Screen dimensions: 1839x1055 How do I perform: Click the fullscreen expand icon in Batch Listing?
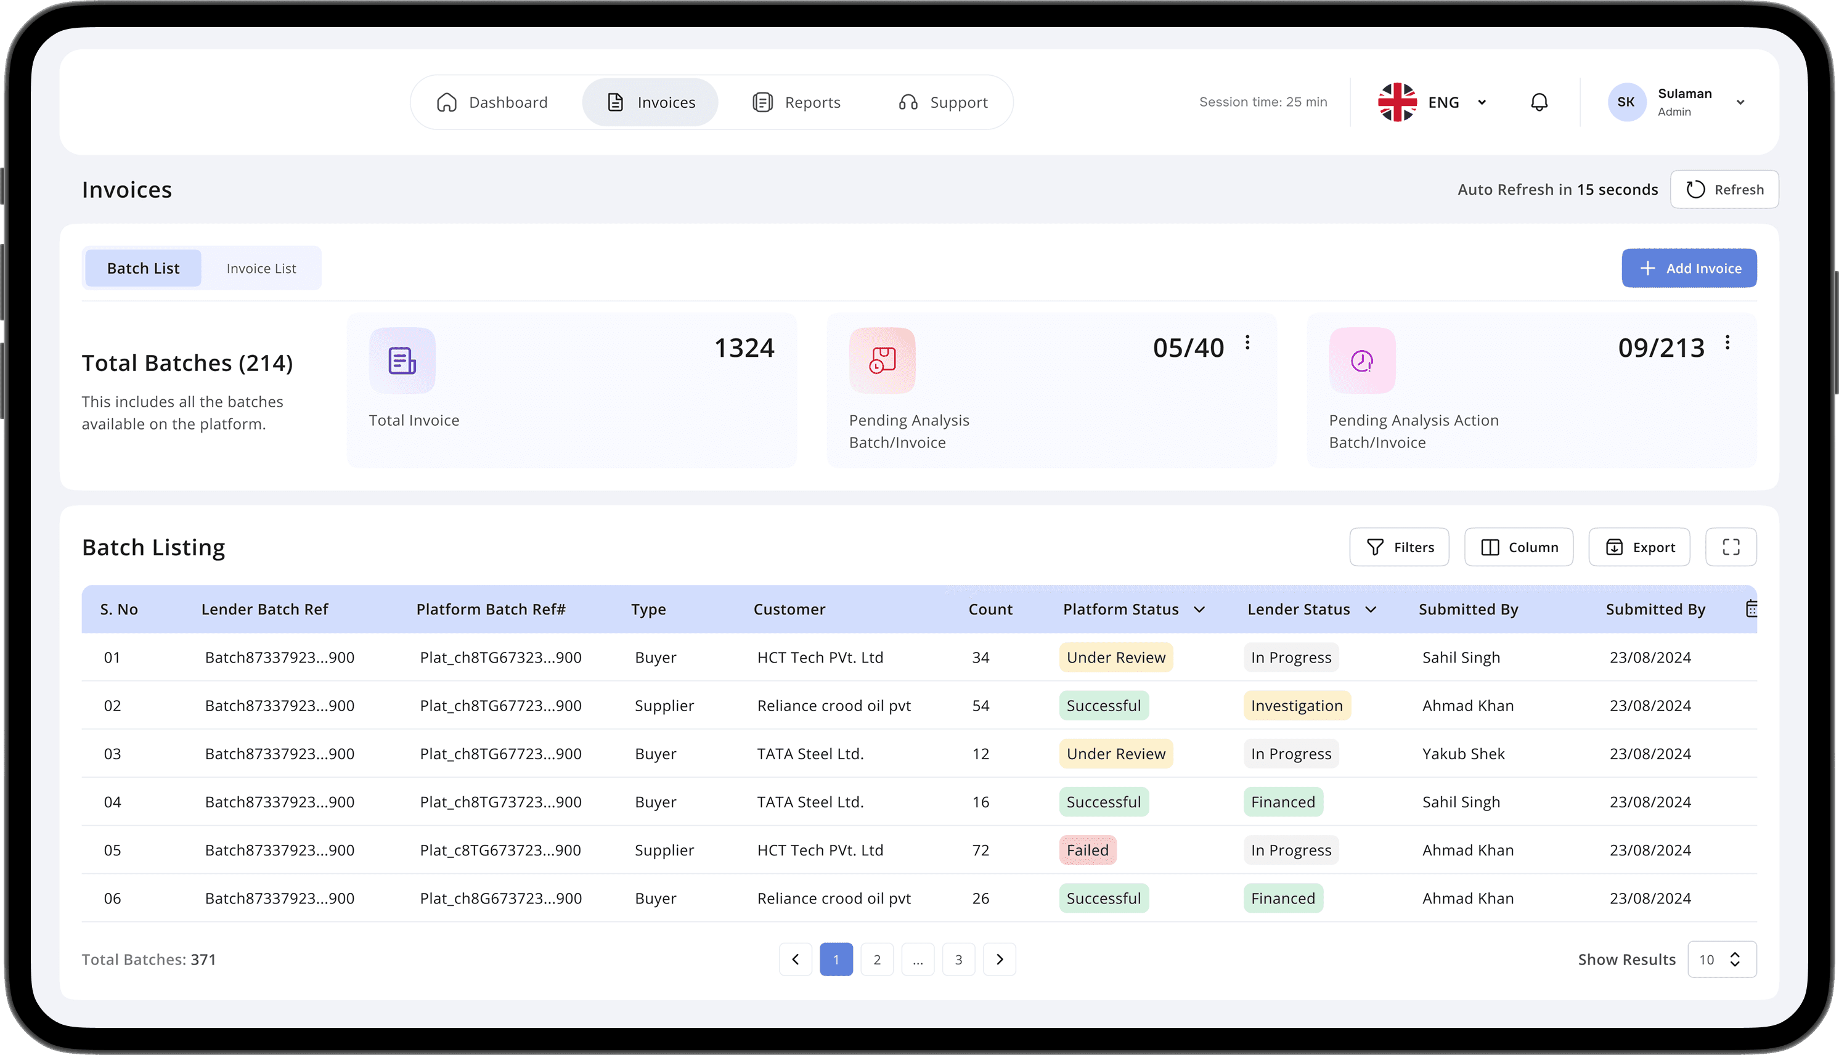[1731, 547]
